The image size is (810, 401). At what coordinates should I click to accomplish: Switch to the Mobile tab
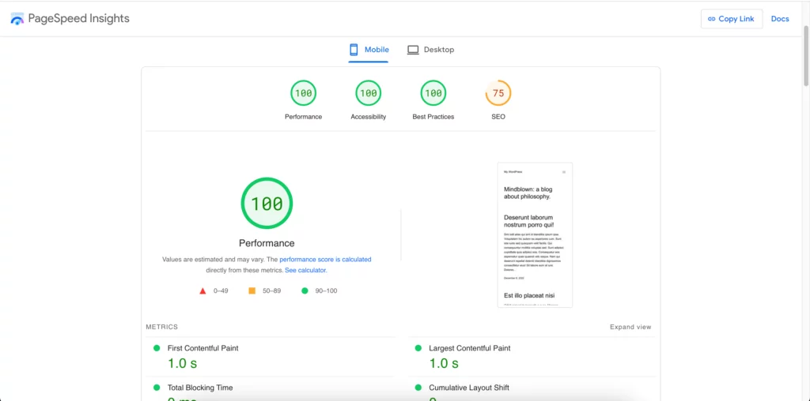point(369,50)
